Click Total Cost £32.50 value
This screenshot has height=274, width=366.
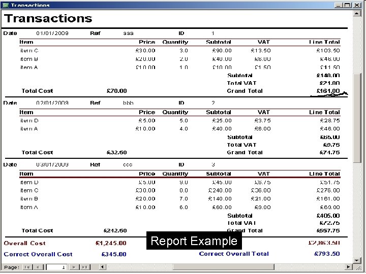click(x=117, y=153)
